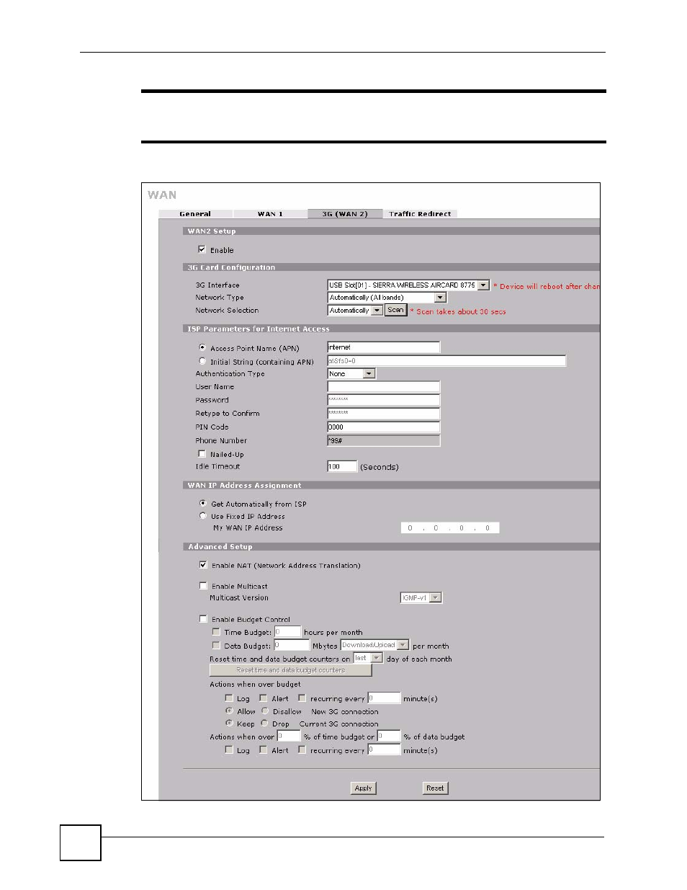The width and height of the screenshot is (687, 890).
Task: Select Initial String (containing APN) radio
Action: pos(202,361)
